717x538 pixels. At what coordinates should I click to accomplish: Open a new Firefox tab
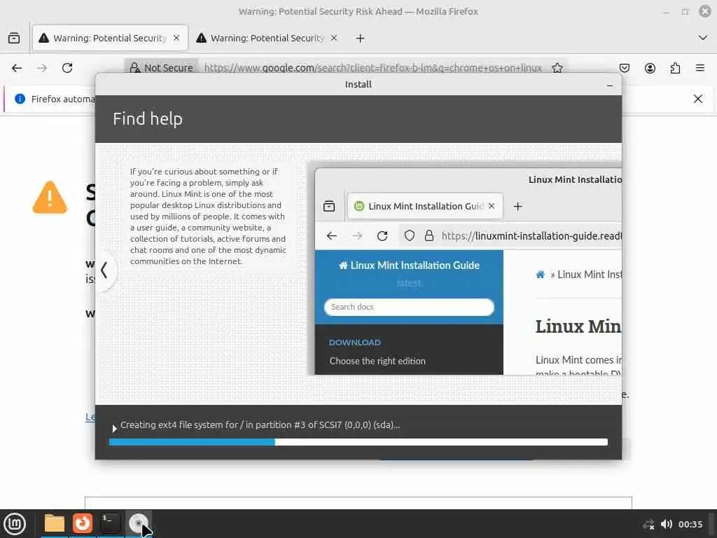361,39
